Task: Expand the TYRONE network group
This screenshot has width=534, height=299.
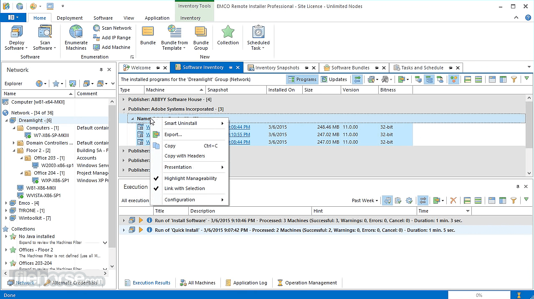Action: (x=6, y=210)
